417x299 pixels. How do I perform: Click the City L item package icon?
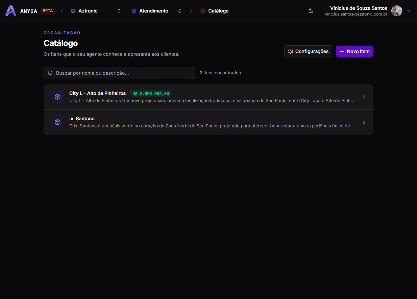pyautogui.click(x=57, y=97)
